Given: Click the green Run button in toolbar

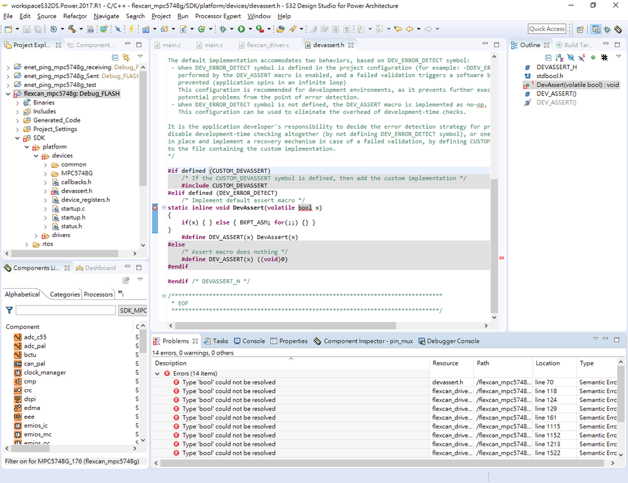Looking at the screenshot, I should tap(241, 29).
